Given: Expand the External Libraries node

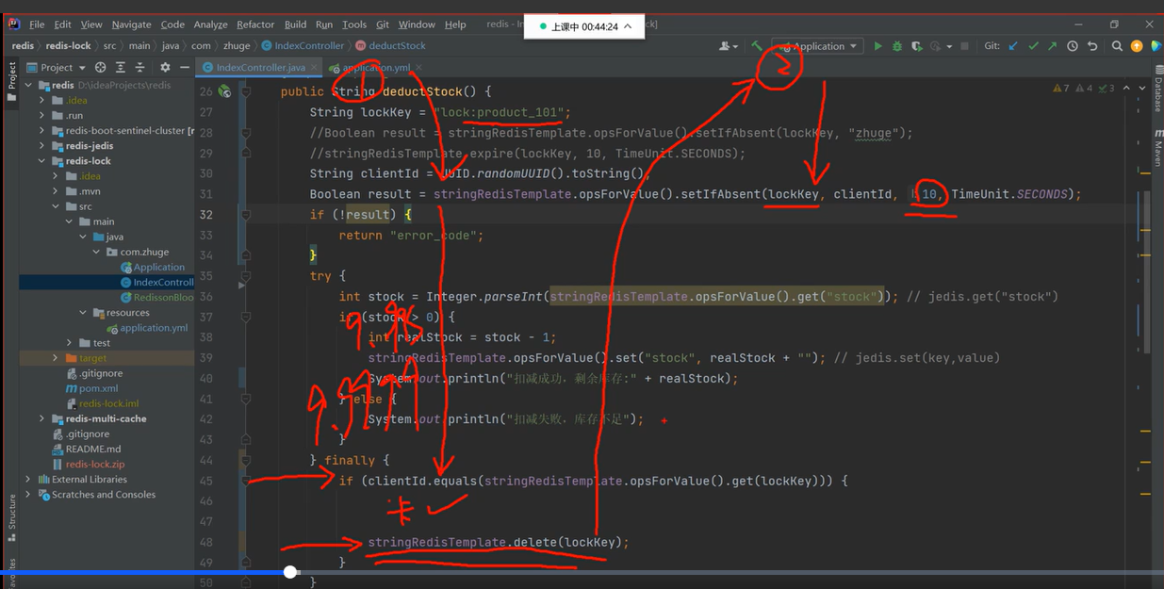Looking at the screenshot, I should tap(28, 479).
